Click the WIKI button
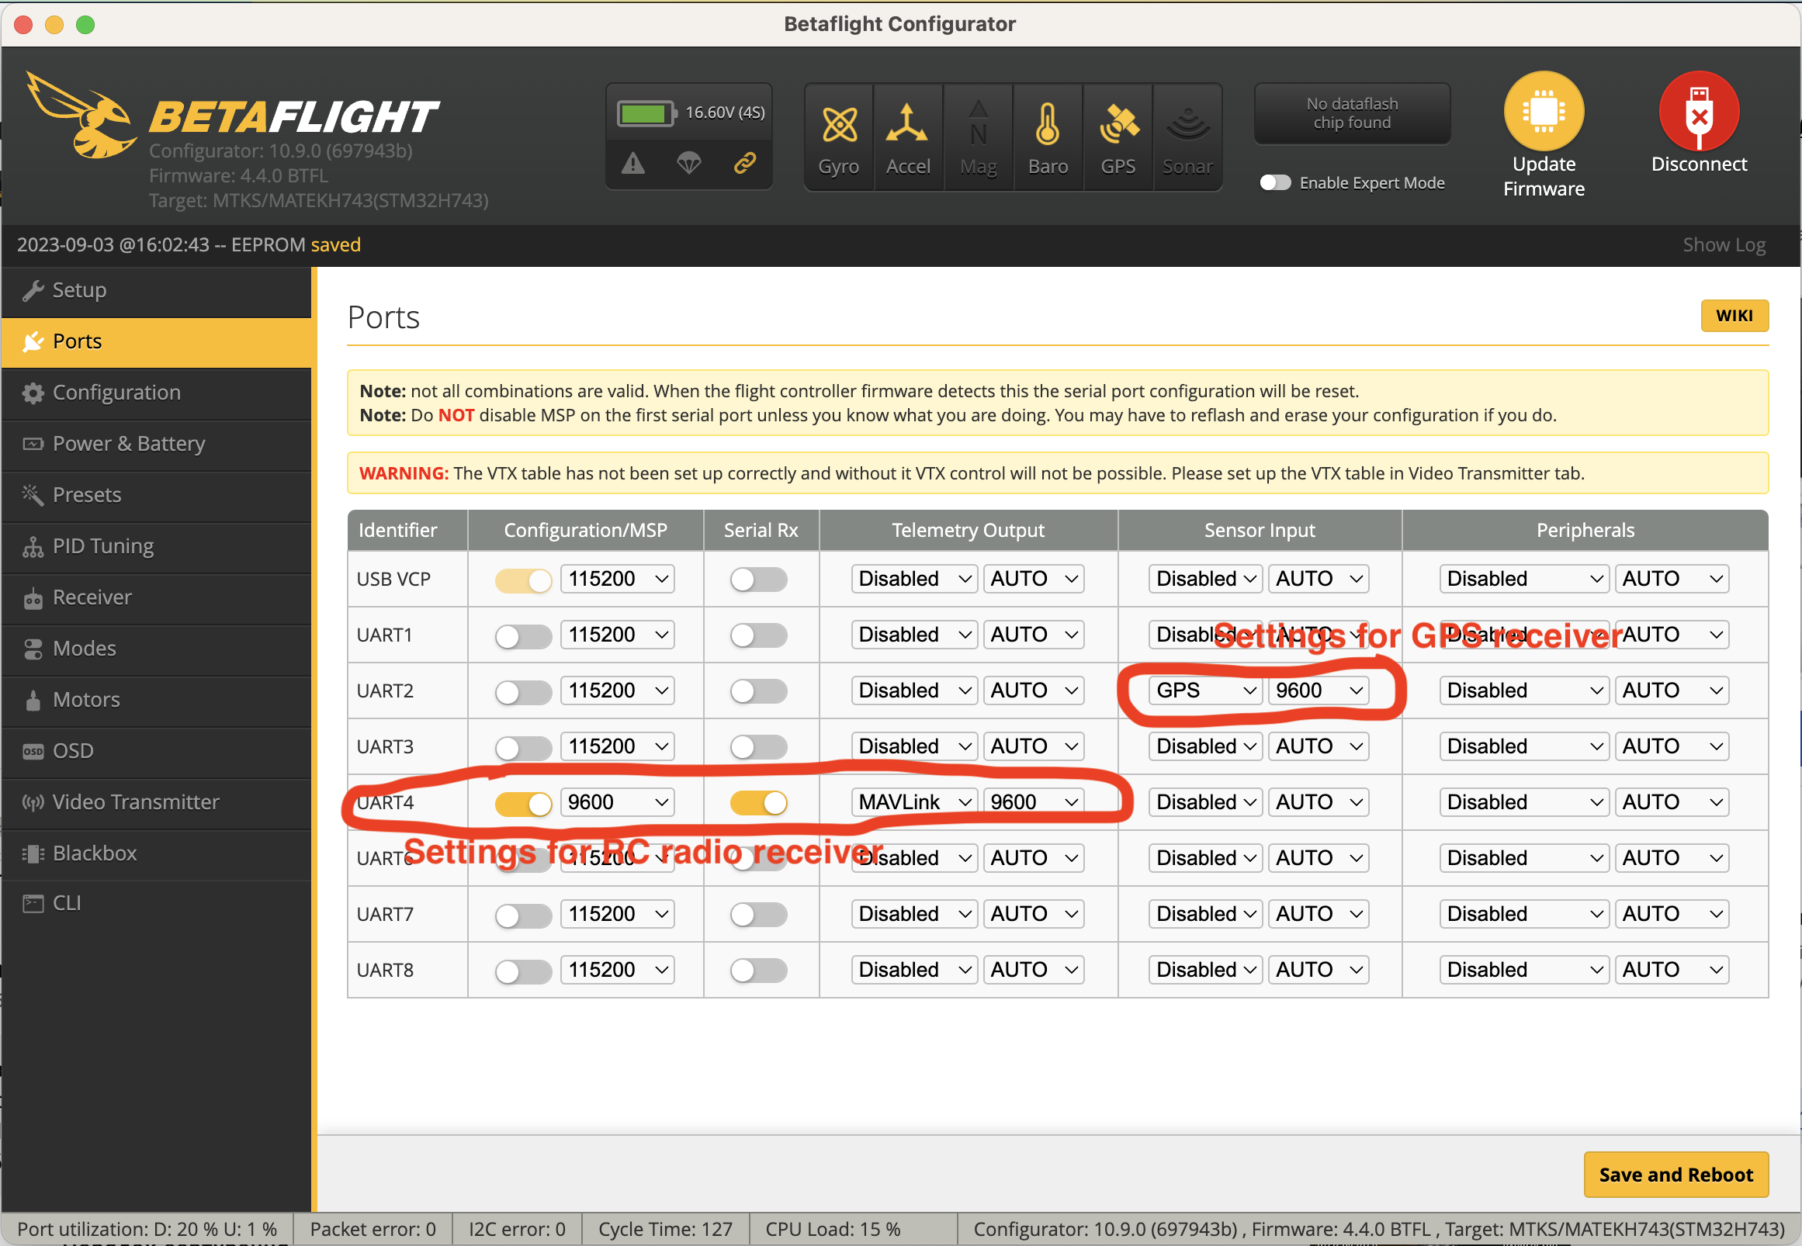1802x1246 pixels. click(1731, 317)
